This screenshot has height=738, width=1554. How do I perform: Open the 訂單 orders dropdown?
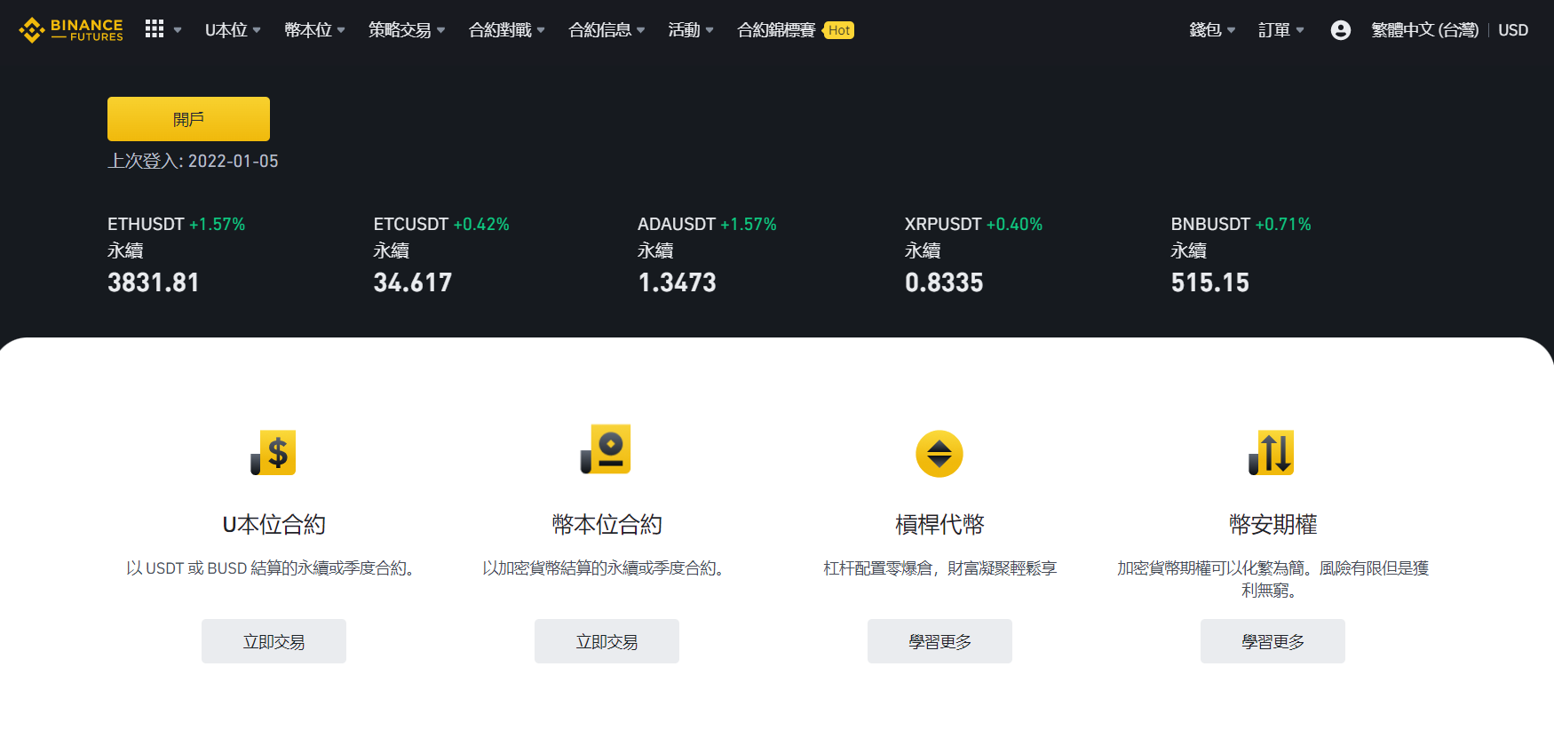(1281, 30)
